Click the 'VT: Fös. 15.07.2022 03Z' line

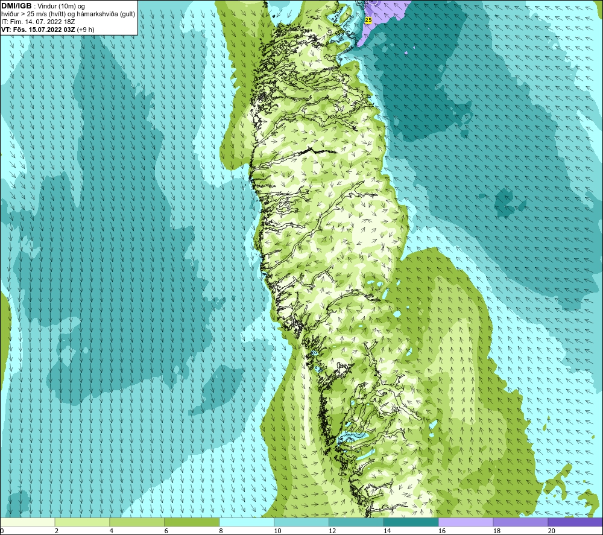(x=38, y=30)
